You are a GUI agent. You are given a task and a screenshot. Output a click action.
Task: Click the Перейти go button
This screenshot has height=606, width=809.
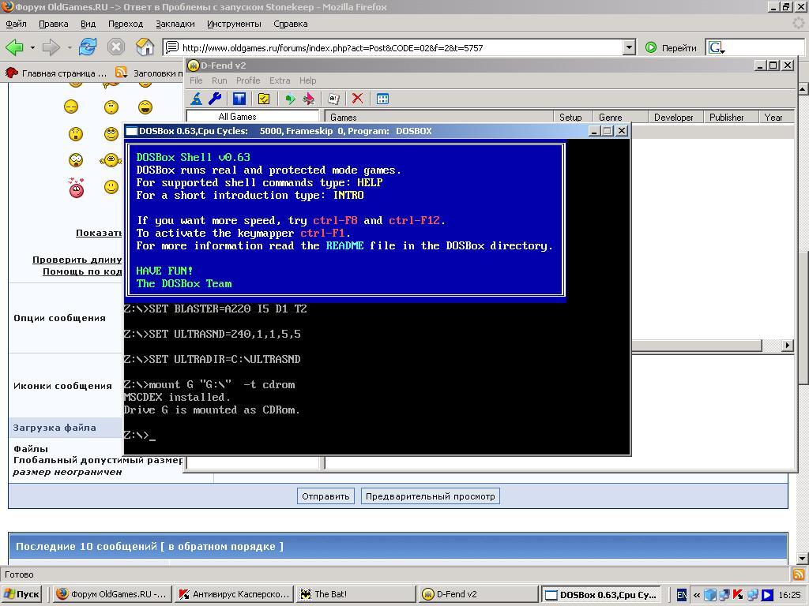[x=672, y=48]
